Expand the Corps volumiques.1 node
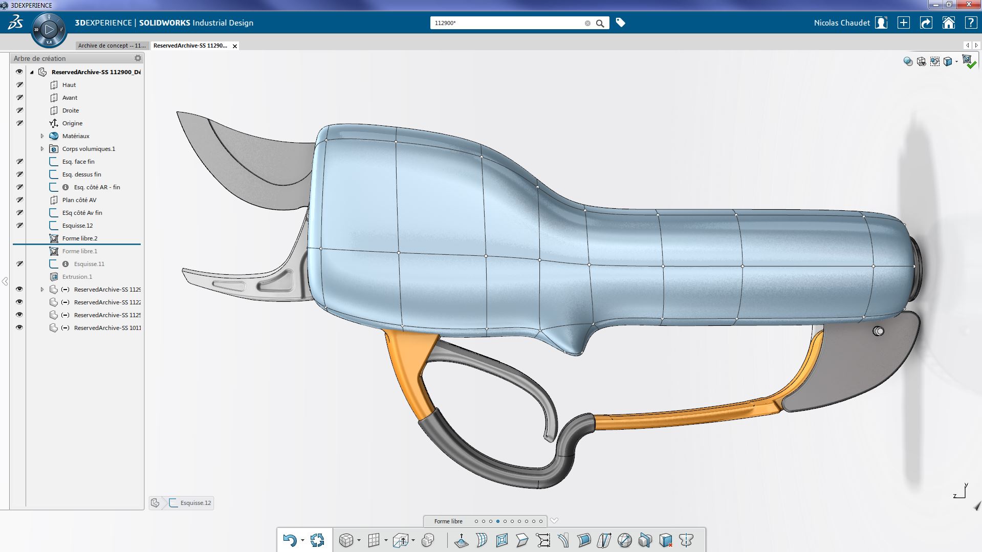The image size is (982, 552). (42, 149)
